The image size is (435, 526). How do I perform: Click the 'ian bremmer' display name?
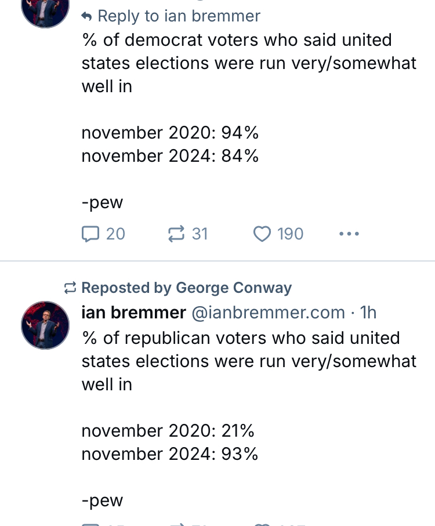coord(133,313)
